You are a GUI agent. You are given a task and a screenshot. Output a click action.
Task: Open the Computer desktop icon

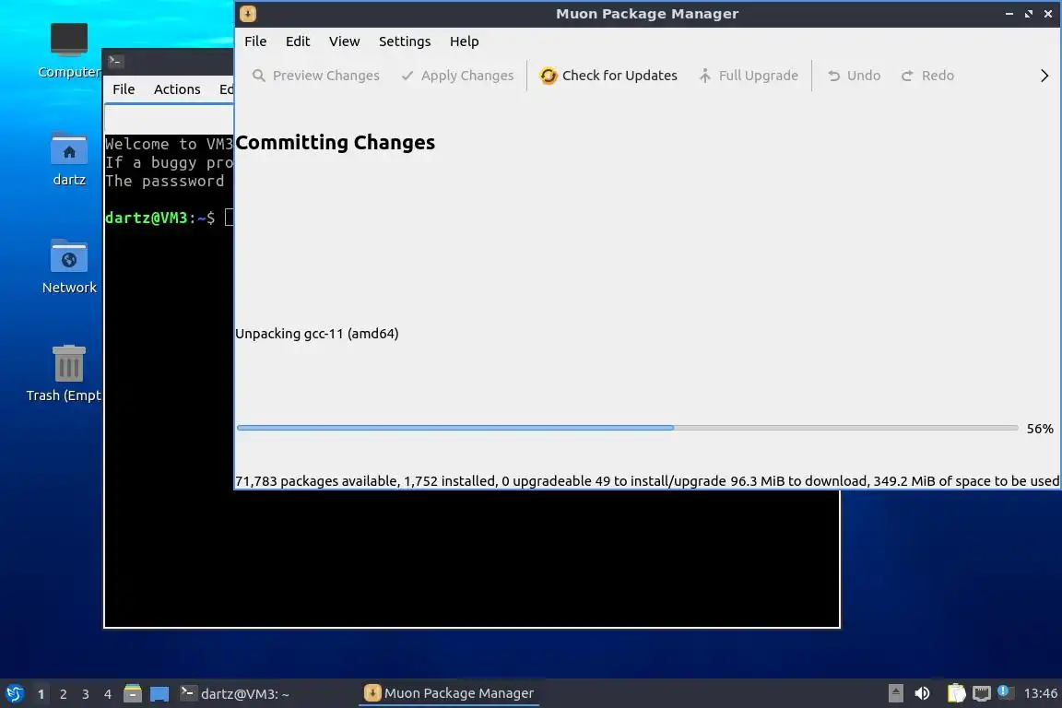[x=69, y=50]
